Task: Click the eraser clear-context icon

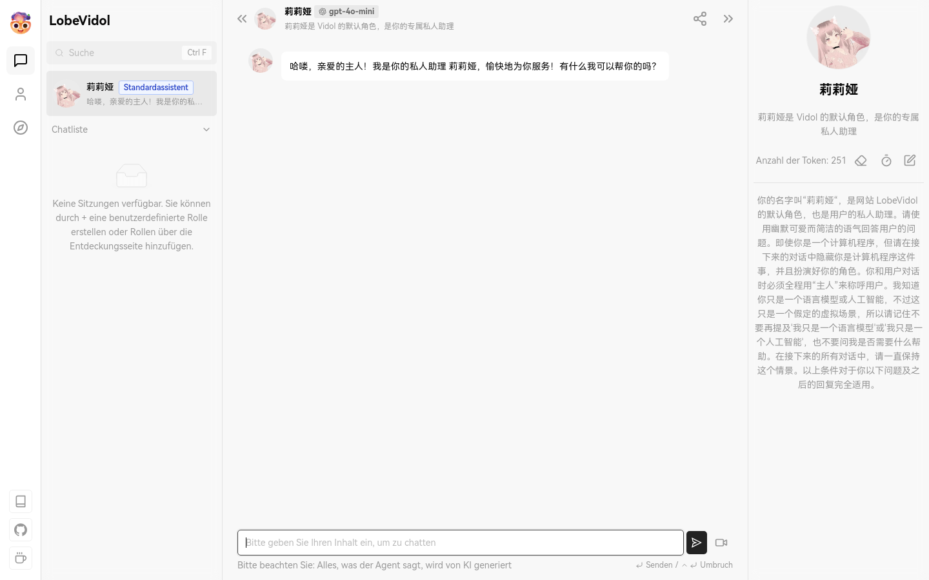Action: tap(861, 160)
